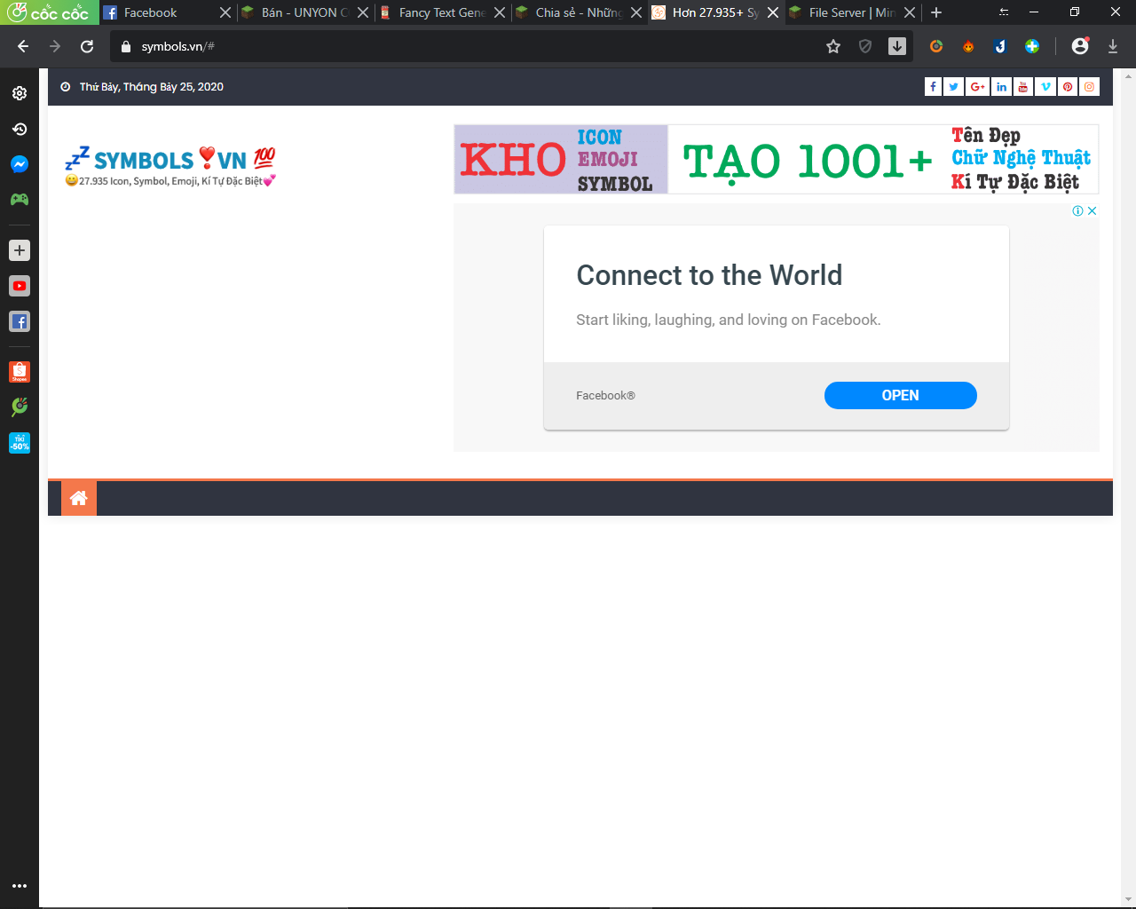The image size is (1136, 909).
Task: Open browsing history from the sidebar
Action: pyautogui.click(x=20, y=129)
